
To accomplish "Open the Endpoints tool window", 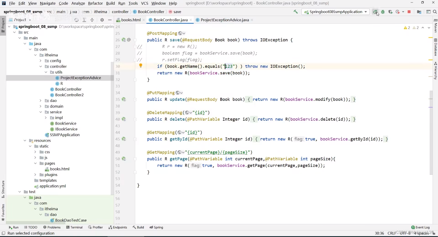I will [x=118, y=227].
